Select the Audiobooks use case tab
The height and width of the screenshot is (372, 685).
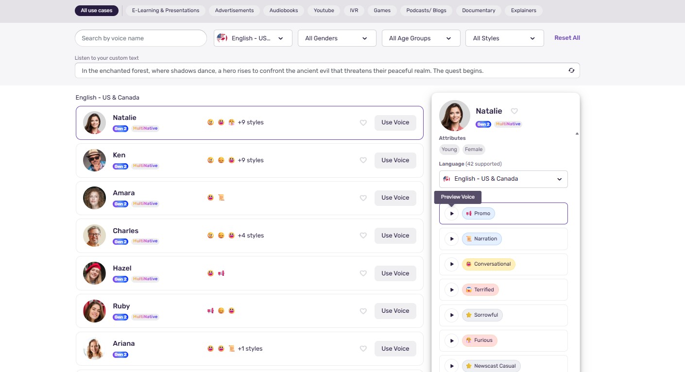pos(284,10)
